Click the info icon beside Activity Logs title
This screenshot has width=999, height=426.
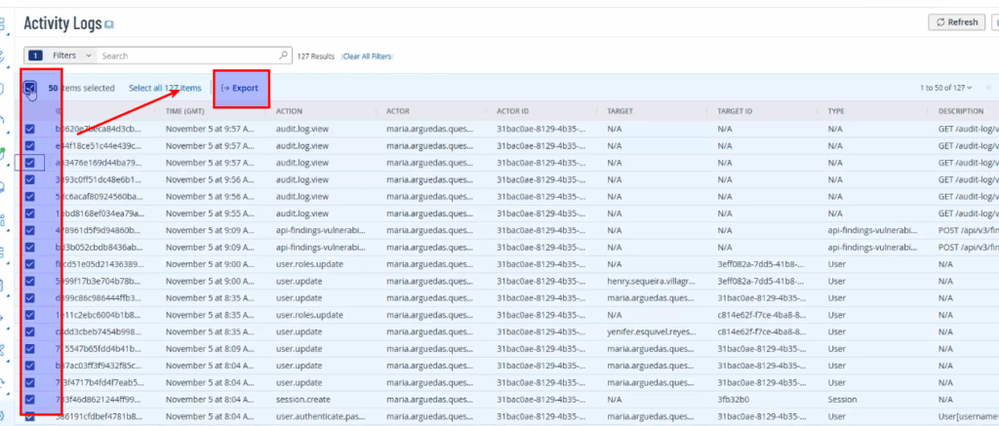click(109, 23)
